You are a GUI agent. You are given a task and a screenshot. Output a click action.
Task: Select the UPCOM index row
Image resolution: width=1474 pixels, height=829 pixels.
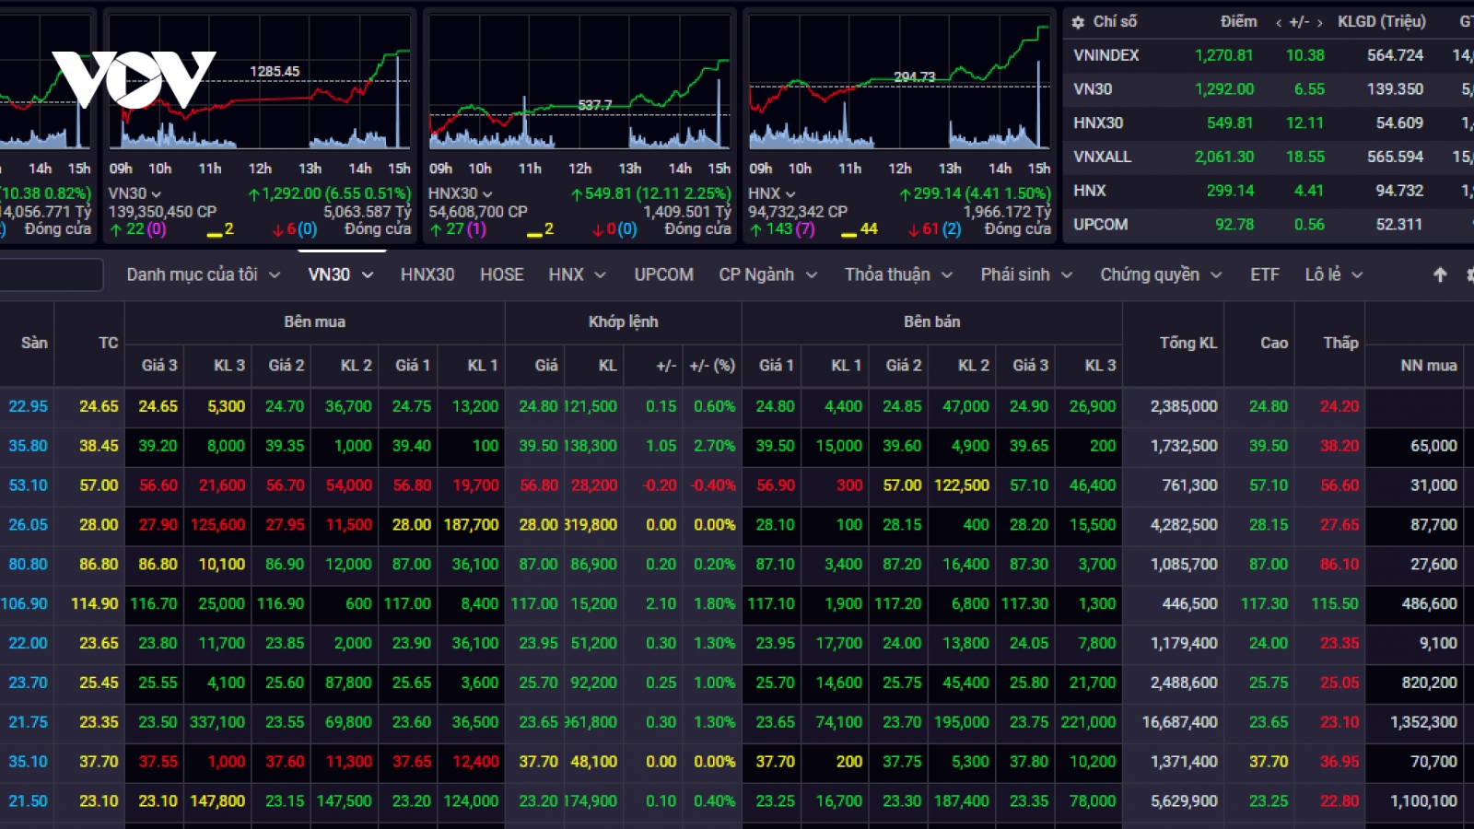pyautogui.click(x=1268, y=225)
